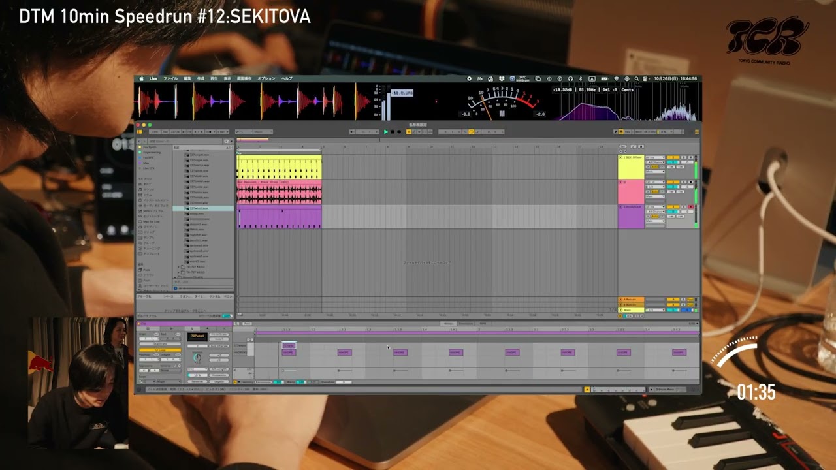Open the track 1 Main output dropdown
The width and height of the screenshot is (836, 470).
655,172
